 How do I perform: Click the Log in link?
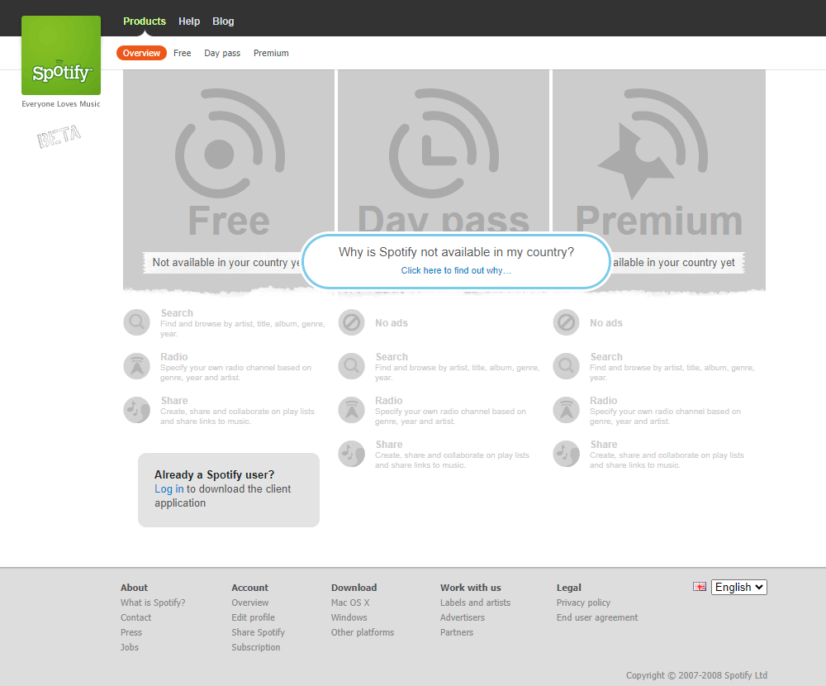[169, 488]
